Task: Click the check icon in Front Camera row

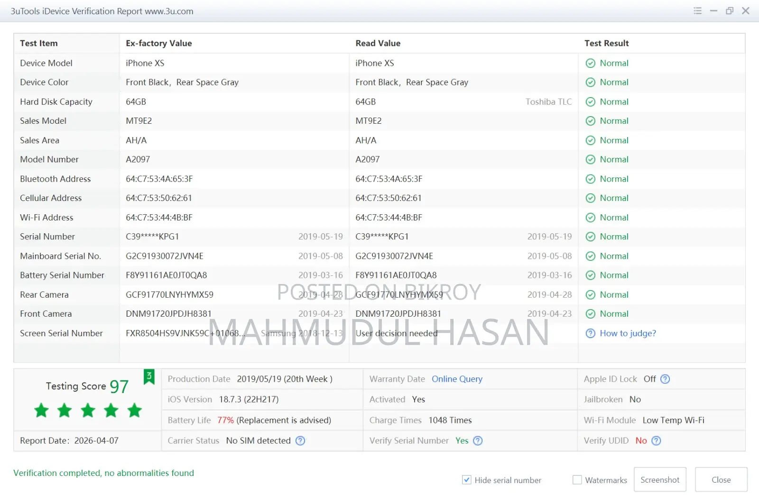Action: coord(590,314)
